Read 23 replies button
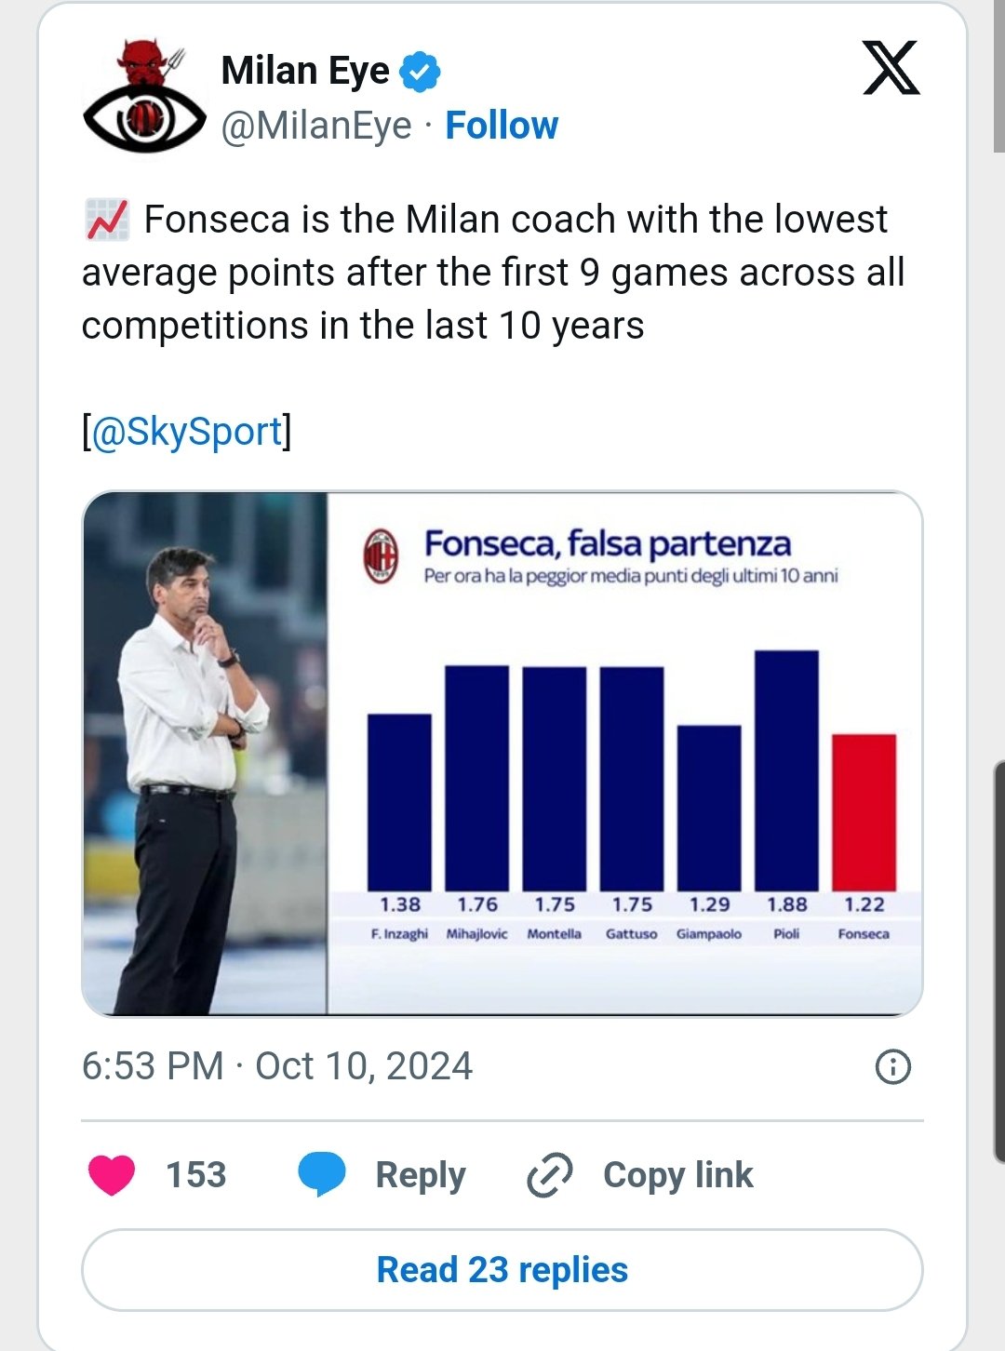Screen dimensions: 1005x1351 point(502,1270)
